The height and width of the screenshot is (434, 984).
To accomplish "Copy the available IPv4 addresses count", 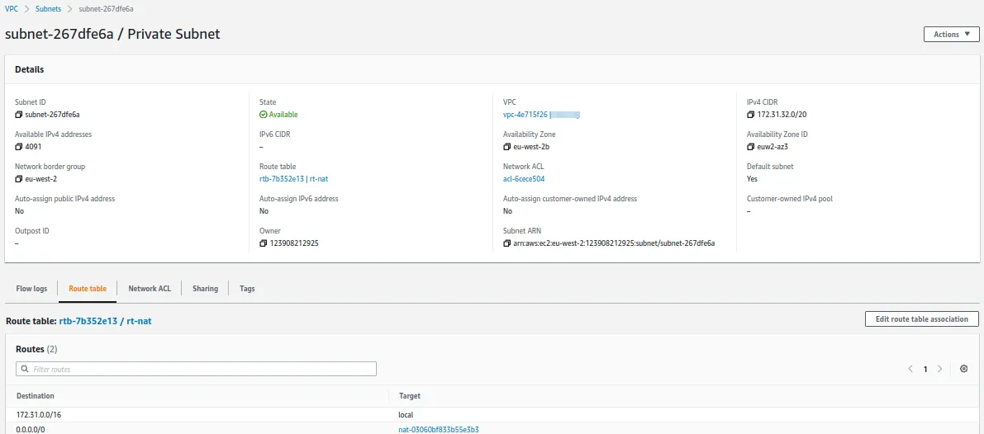I will click(19, 147).
